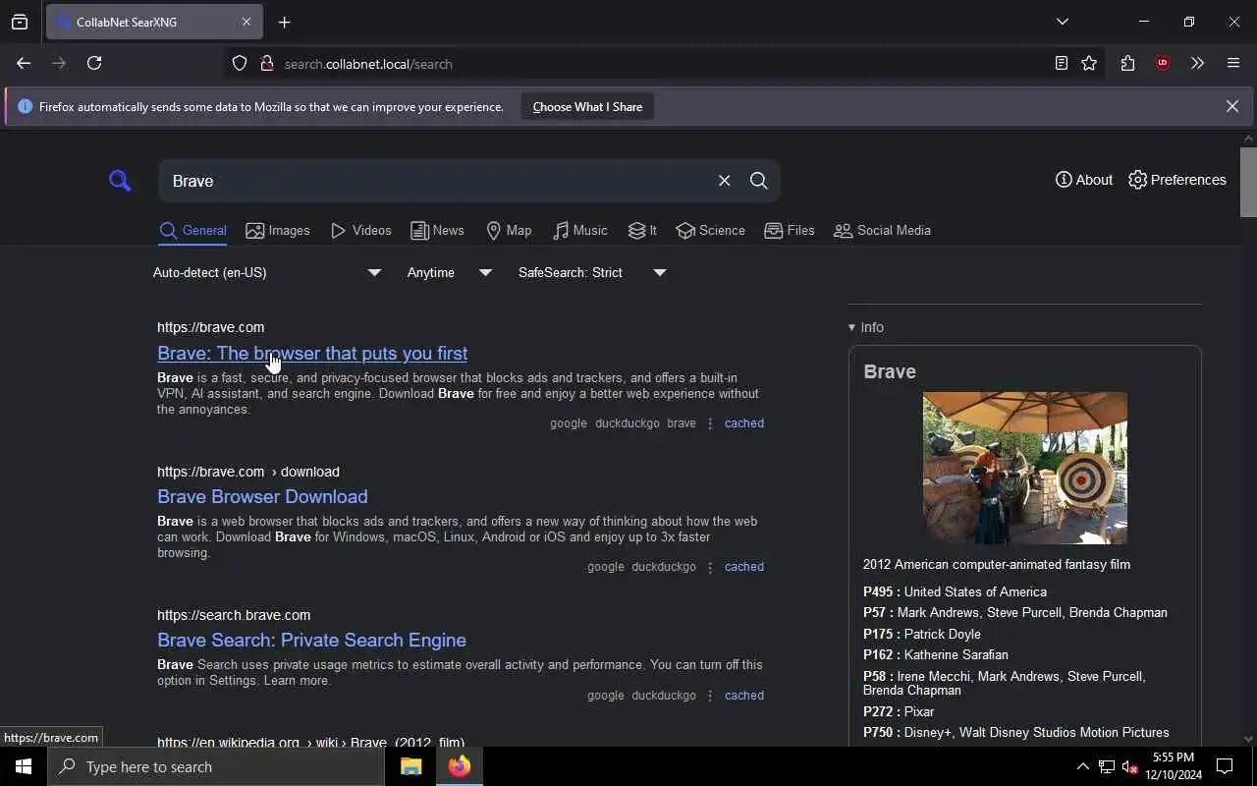The image size is (1257, 786).
Task: Open the volume tray icon
Action: [x=1129, y=767]
